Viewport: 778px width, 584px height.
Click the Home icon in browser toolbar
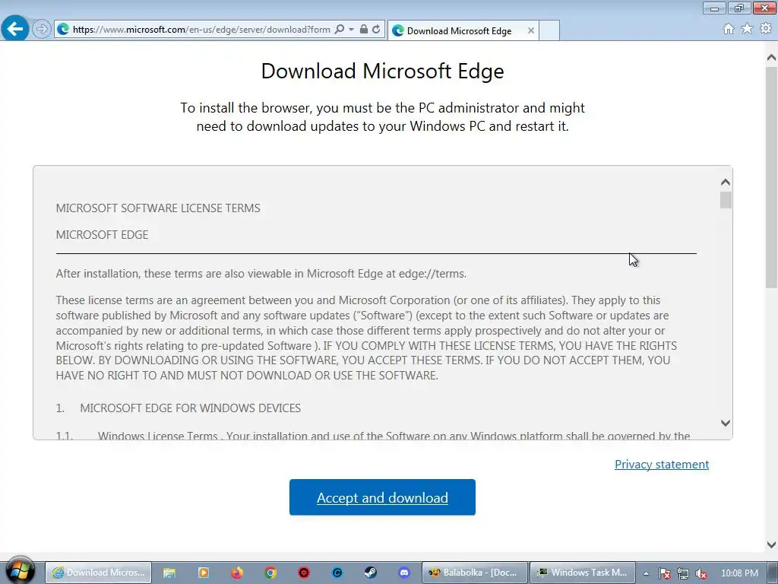pos(729,29)
